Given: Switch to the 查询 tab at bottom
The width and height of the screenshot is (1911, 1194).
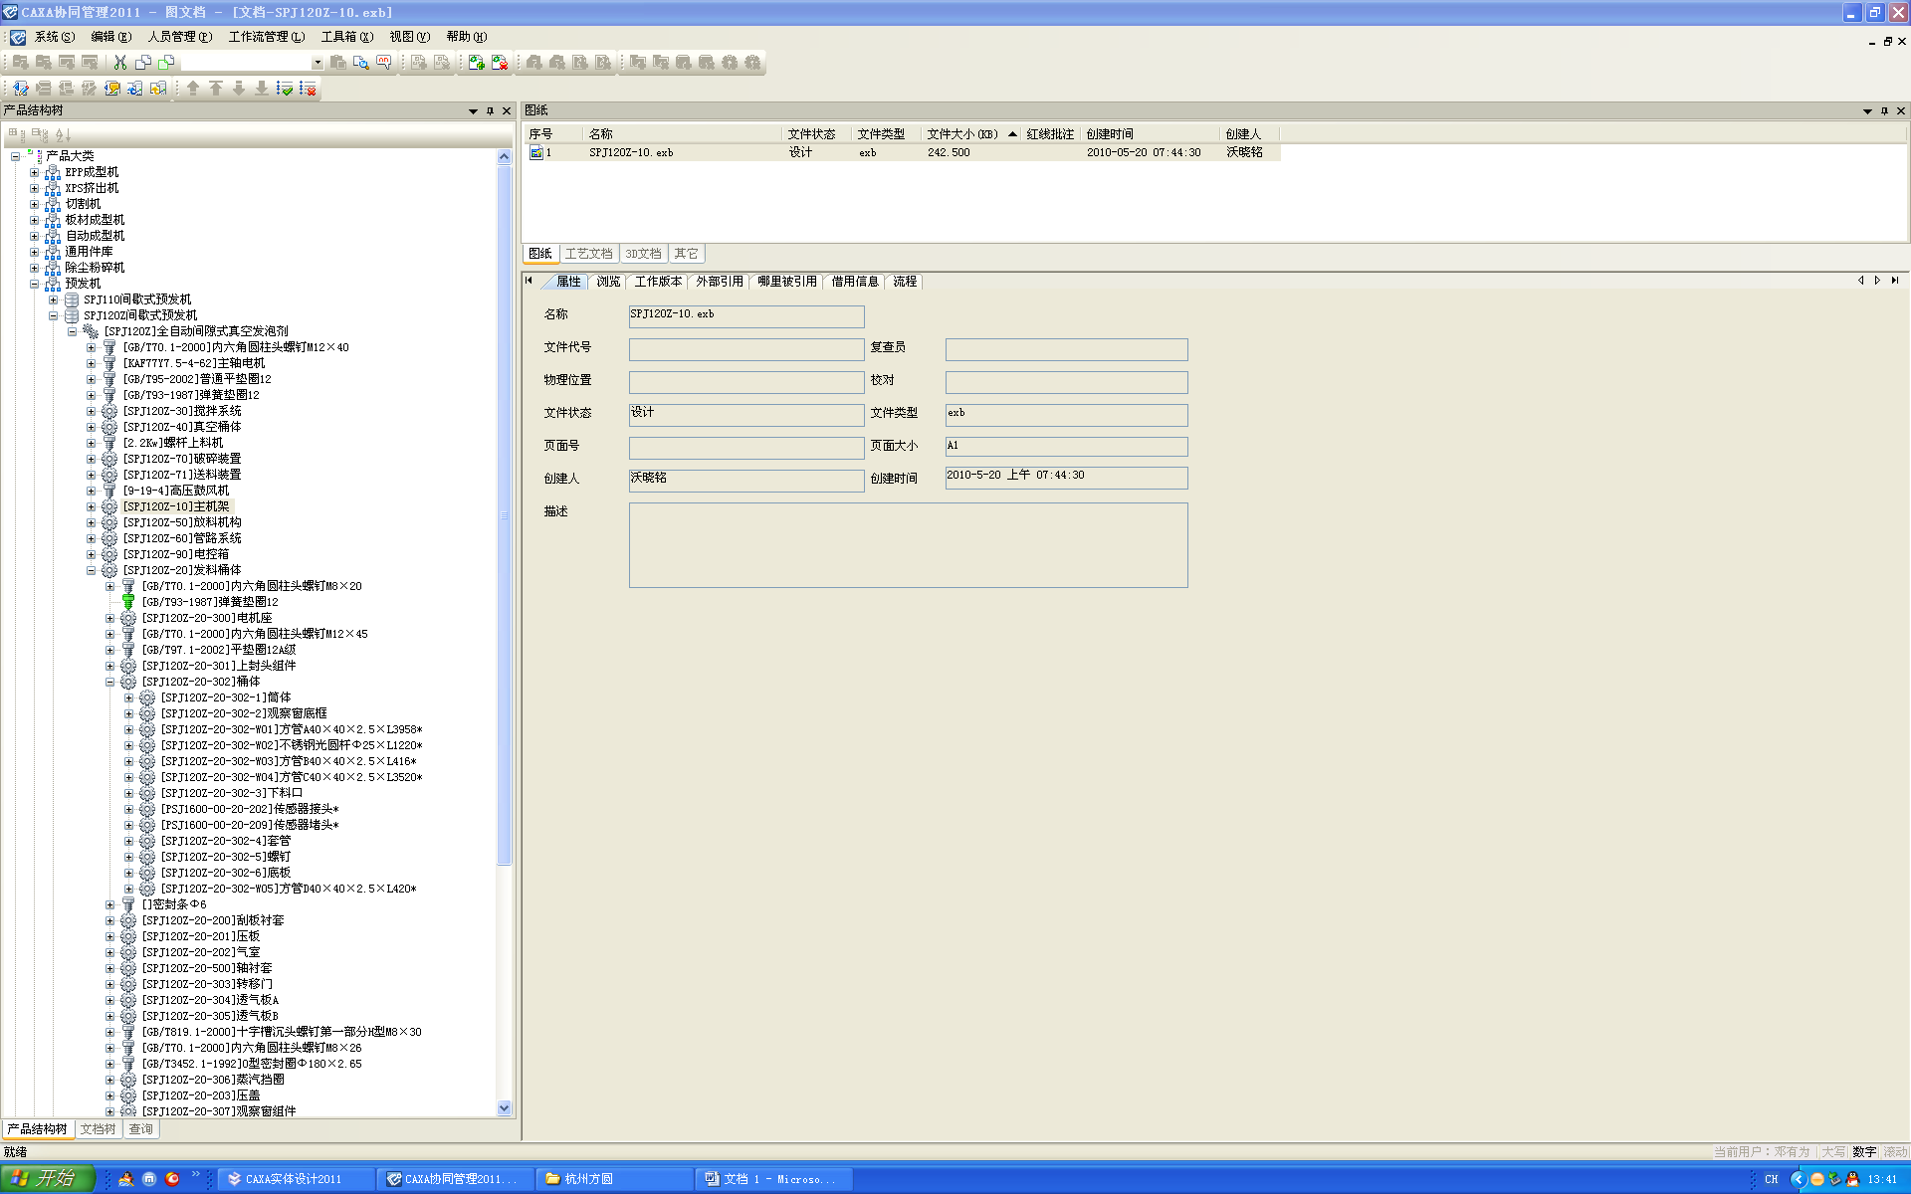Looking at the screenshot, I should pos(141,1129).
